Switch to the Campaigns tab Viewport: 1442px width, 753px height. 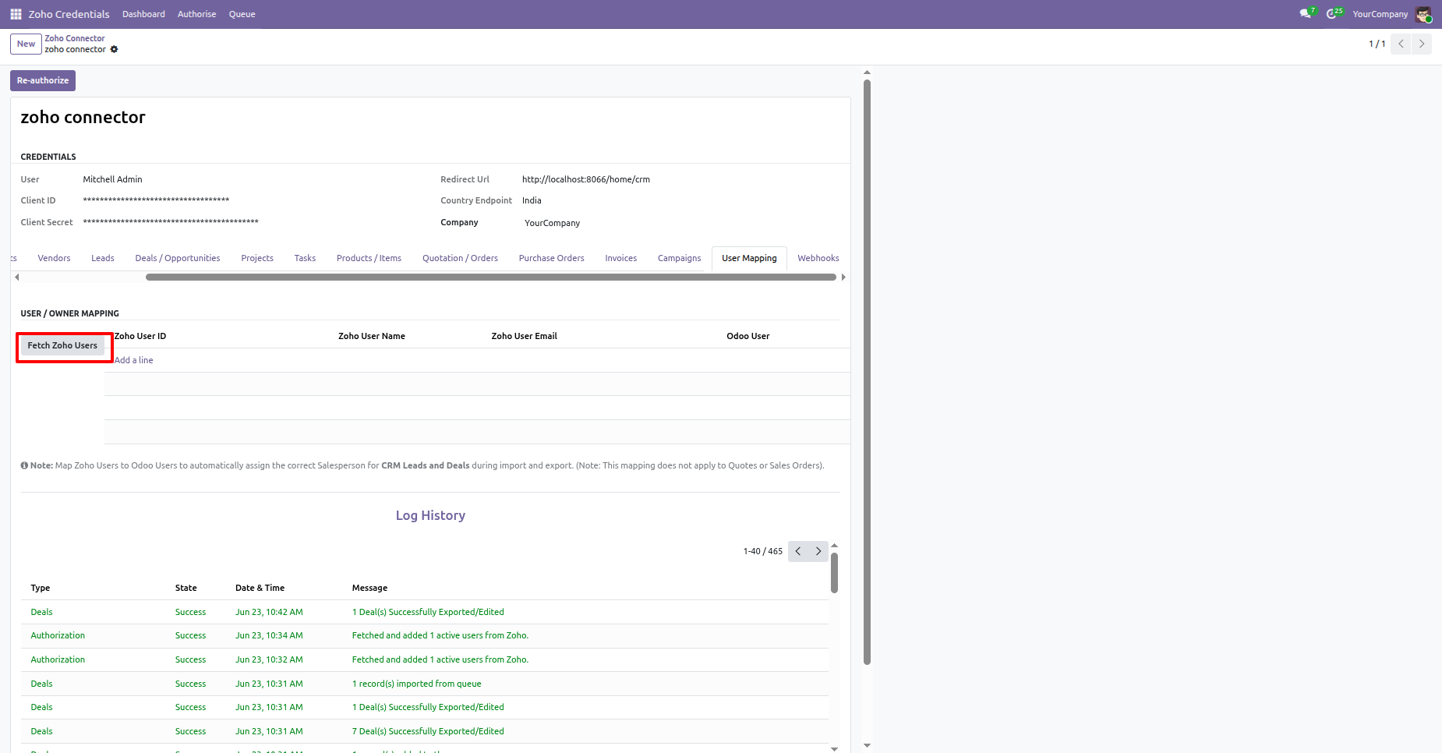pos(679,258)
